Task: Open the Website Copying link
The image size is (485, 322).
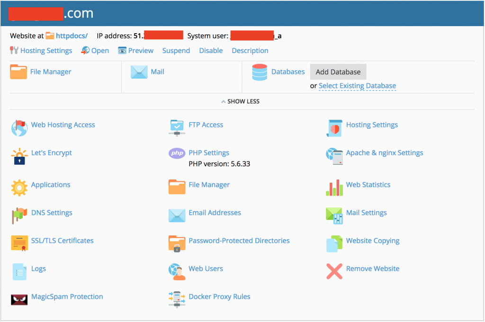Action: click(372, 241)
